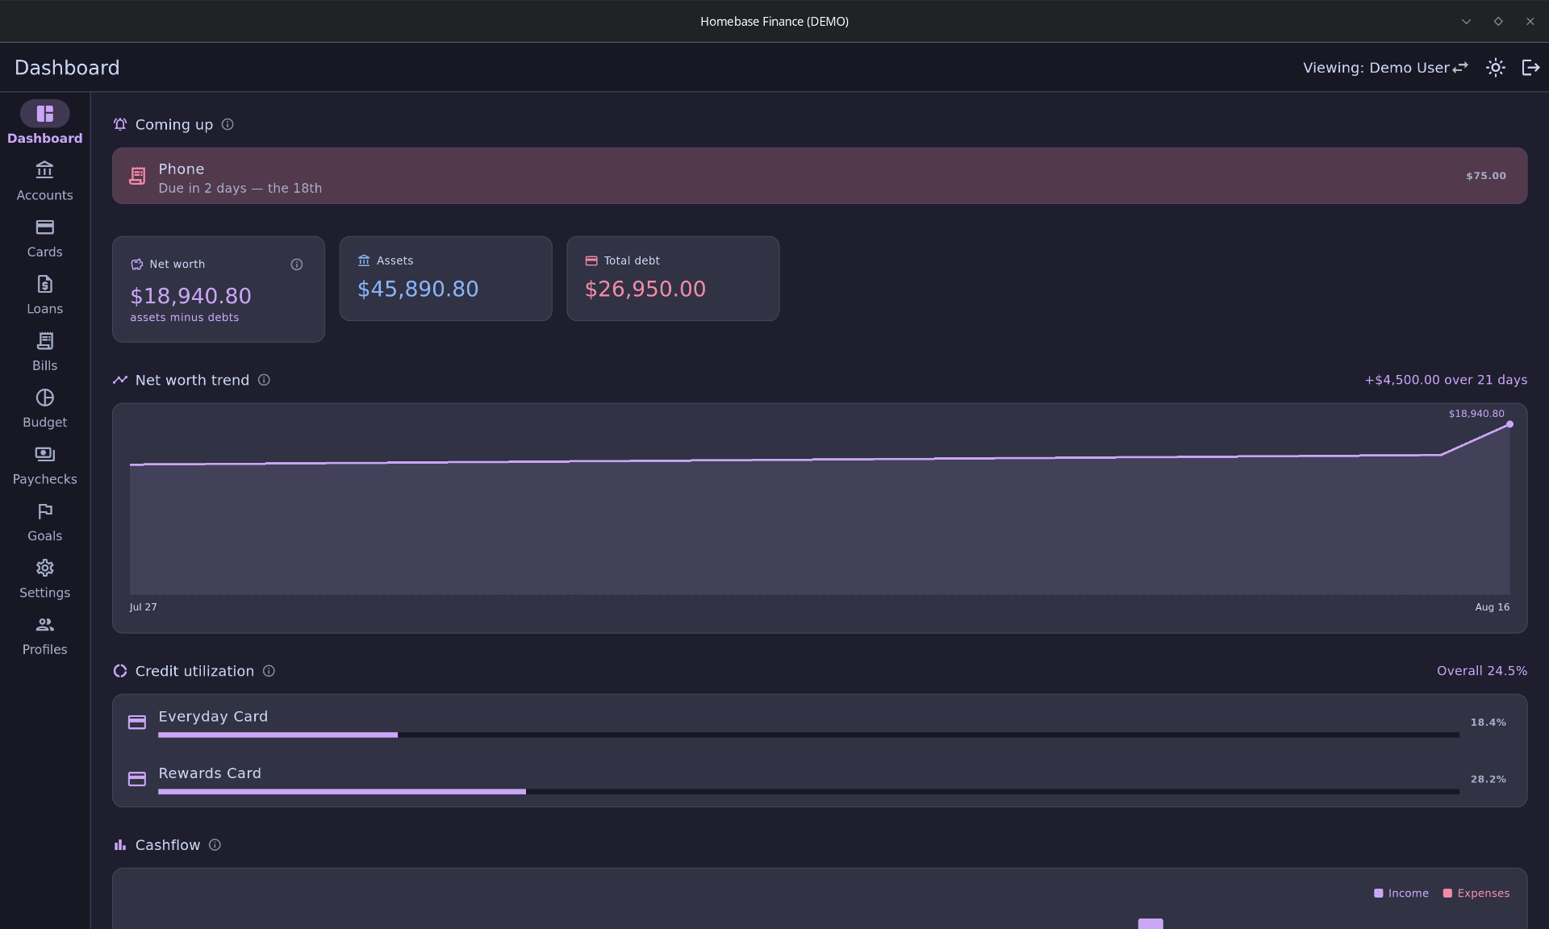Click the card icon in Total debt card
Screen dimensions: 1549x929
[x=591, y=260]
